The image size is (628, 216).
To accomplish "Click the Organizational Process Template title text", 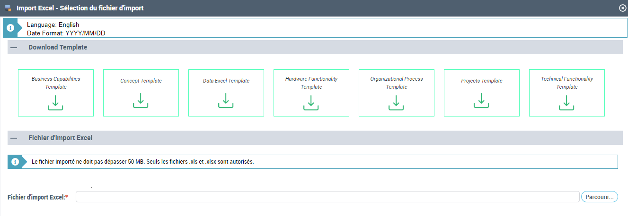I will pos(397,83).
